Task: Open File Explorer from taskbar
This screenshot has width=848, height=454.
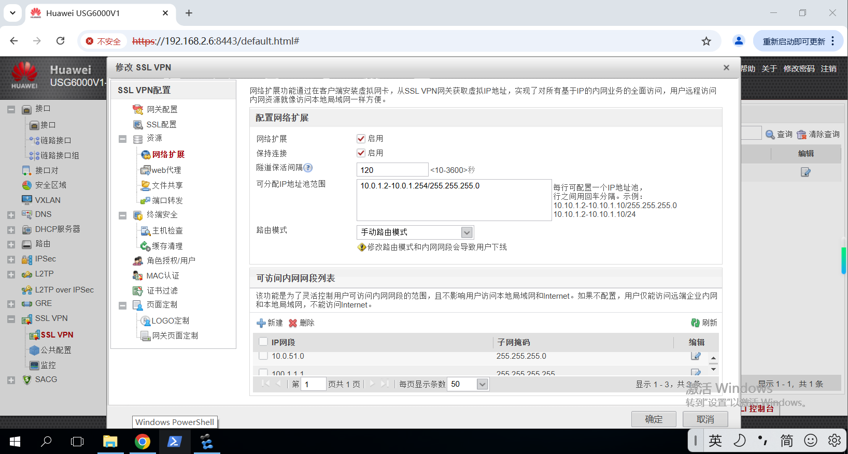Action: 110,441
